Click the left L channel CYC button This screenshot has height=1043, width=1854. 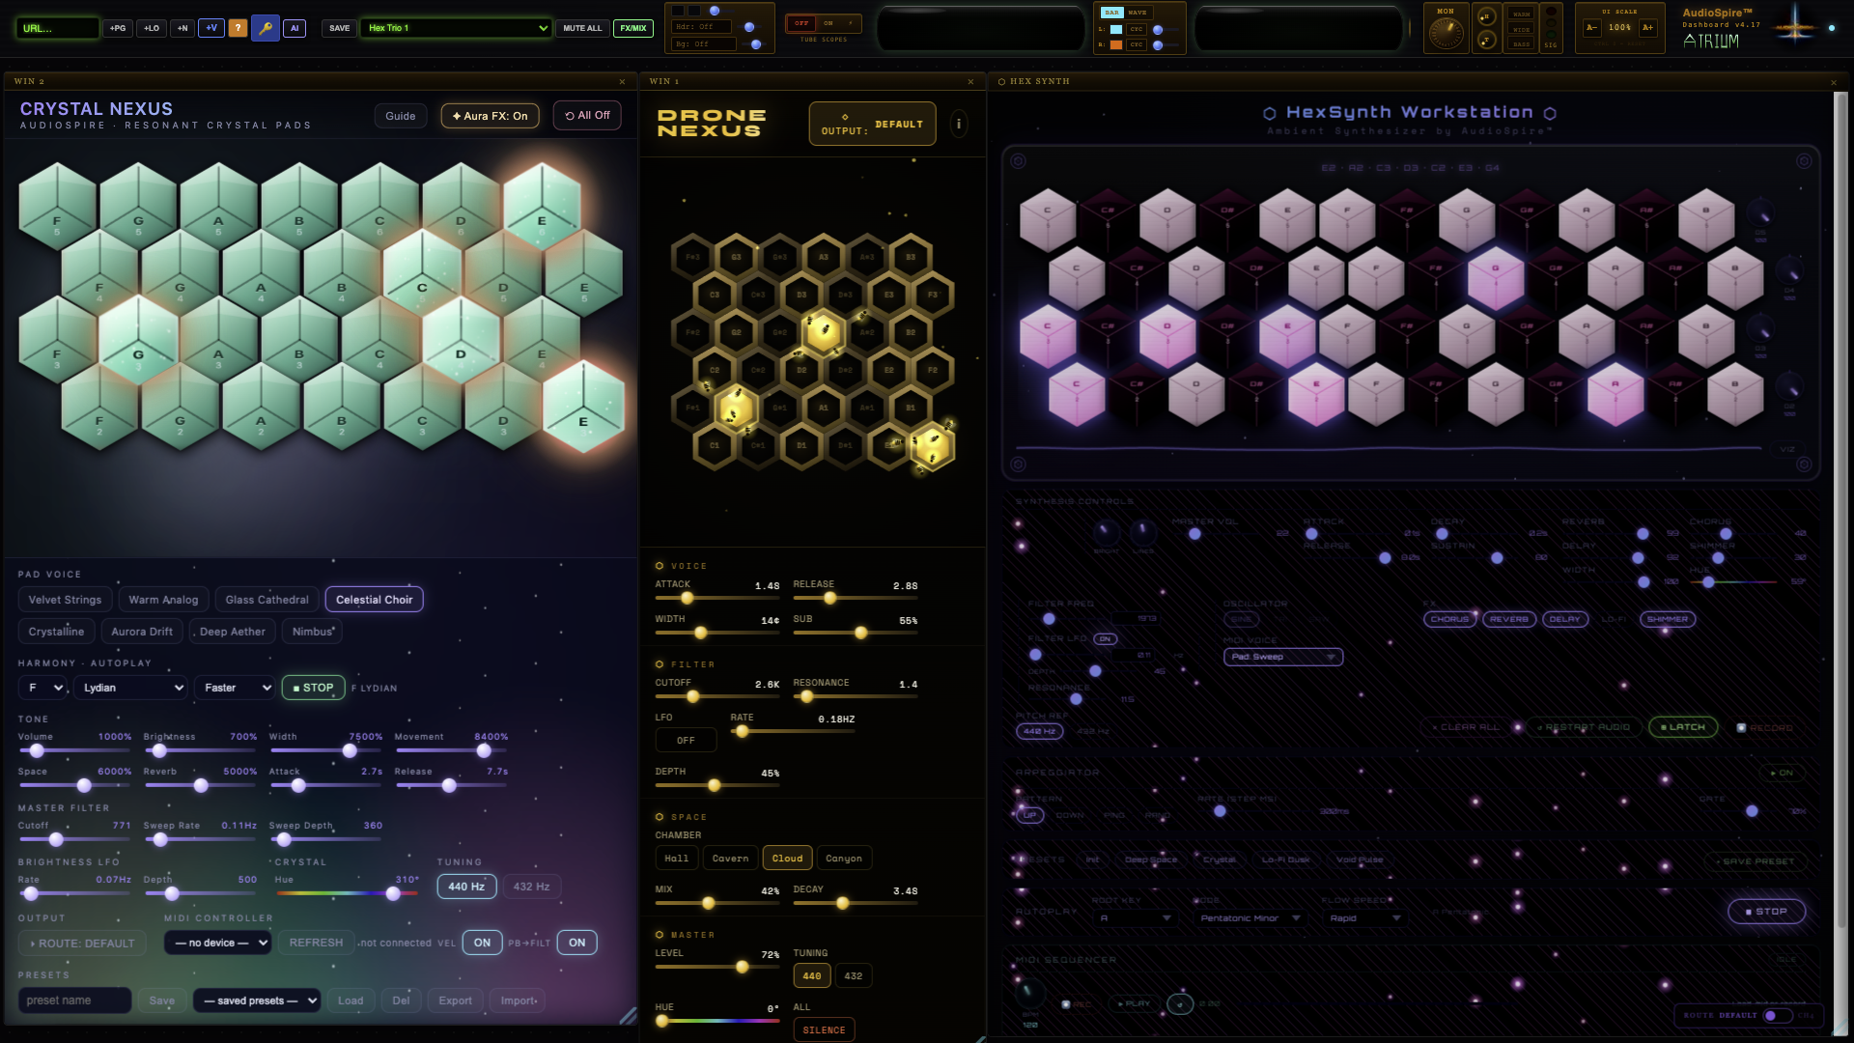pos(1137,29)
